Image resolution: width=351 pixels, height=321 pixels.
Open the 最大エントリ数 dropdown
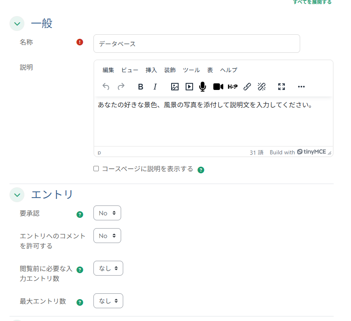pyautogui.click(x=108, y=301)
